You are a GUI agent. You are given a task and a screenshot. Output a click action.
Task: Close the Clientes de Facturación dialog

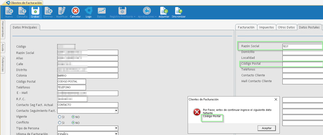276,99
